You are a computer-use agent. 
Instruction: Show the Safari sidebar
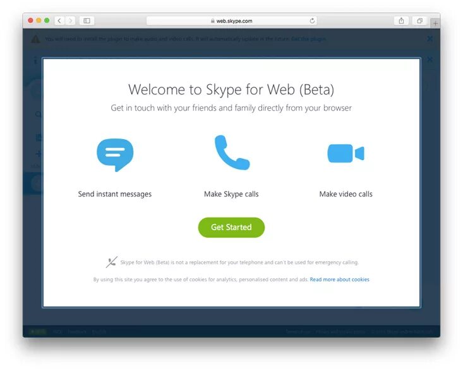pos(87,21)
